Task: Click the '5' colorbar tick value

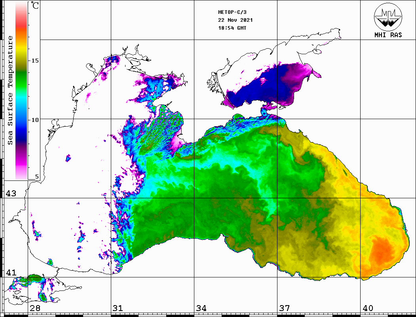Action: pos(37,177)
